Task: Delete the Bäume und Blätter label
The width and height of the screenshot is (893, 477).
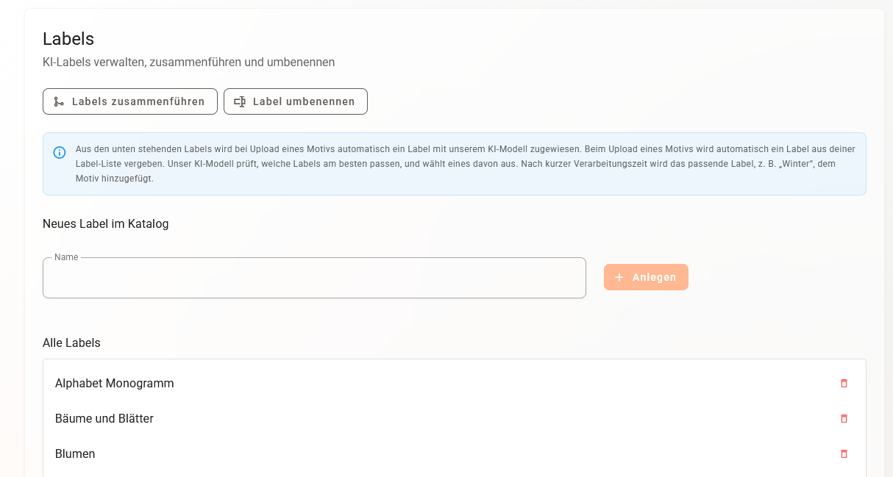Action: pyautogui.click(x=844, y=418)
